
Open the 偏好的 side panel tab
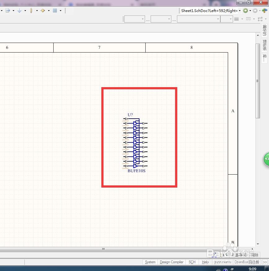pyautogui.click(x=264, y=30)
